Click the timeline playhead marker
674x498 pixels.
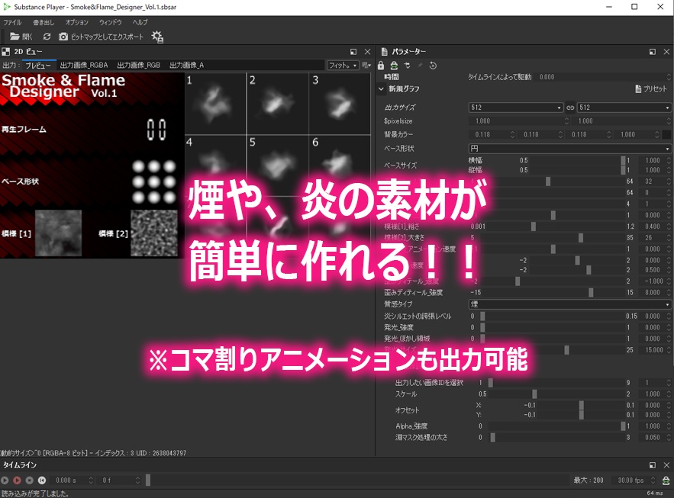148,480
